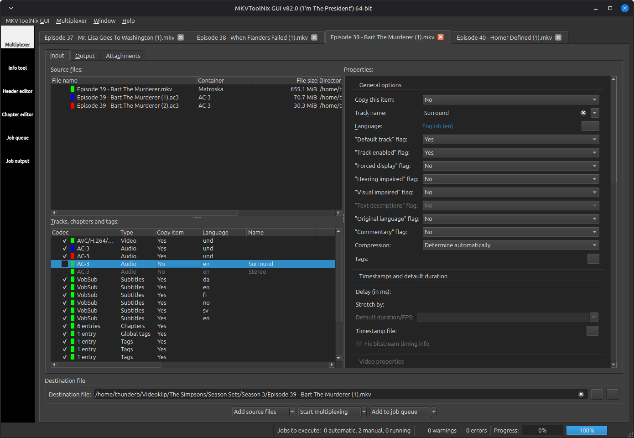Open the Header editor tool
634x438 pixels.
point(17,91)
